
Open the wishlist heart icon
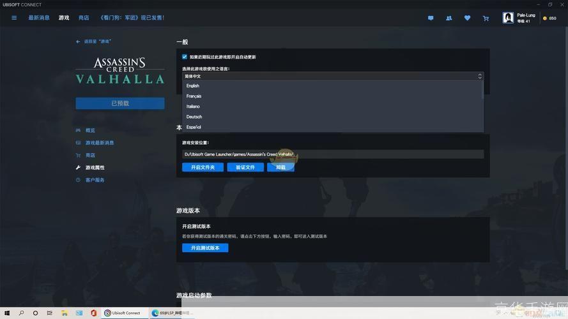467,18
